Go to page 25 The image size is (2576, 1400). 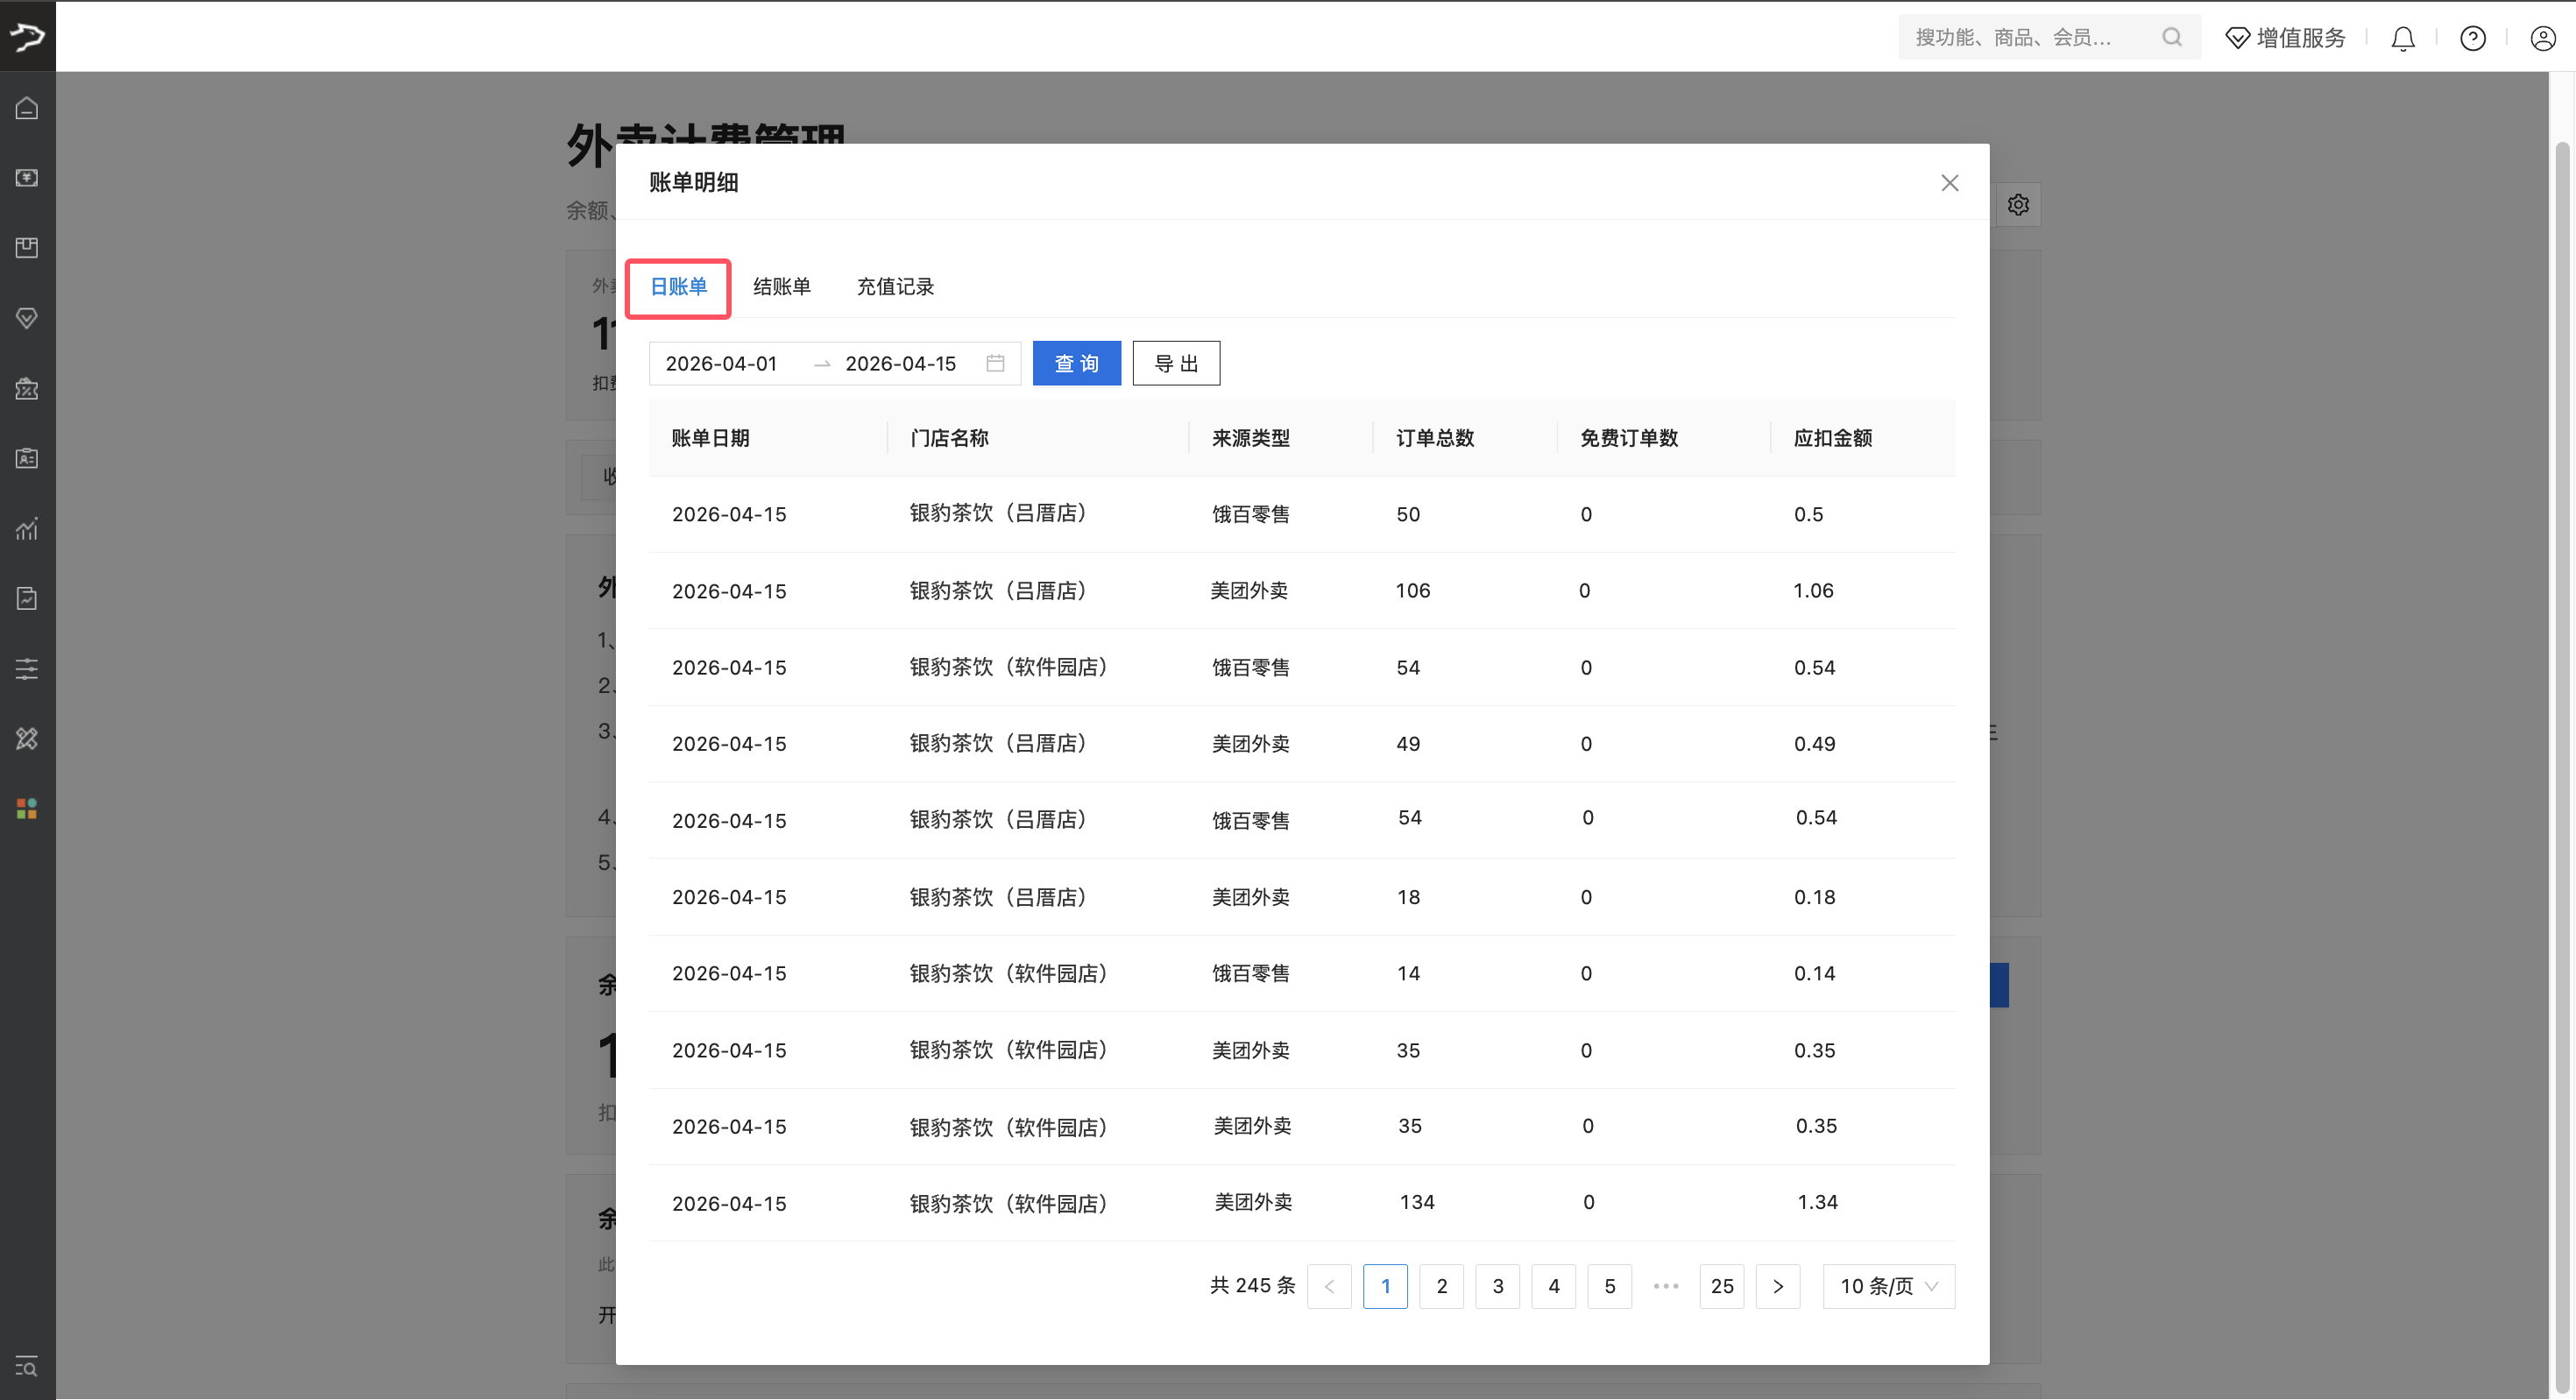click(1721, 1286)
